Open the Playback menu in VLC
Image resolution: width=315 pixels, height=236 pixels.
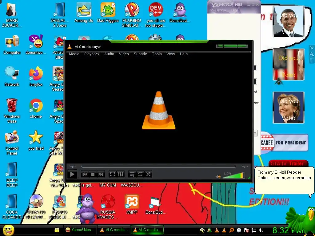[92, 54]
